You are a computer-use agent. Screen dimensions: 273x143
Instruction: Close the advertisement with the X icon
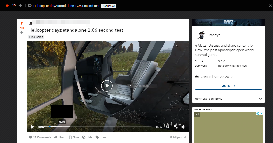[x=261, y=114]
